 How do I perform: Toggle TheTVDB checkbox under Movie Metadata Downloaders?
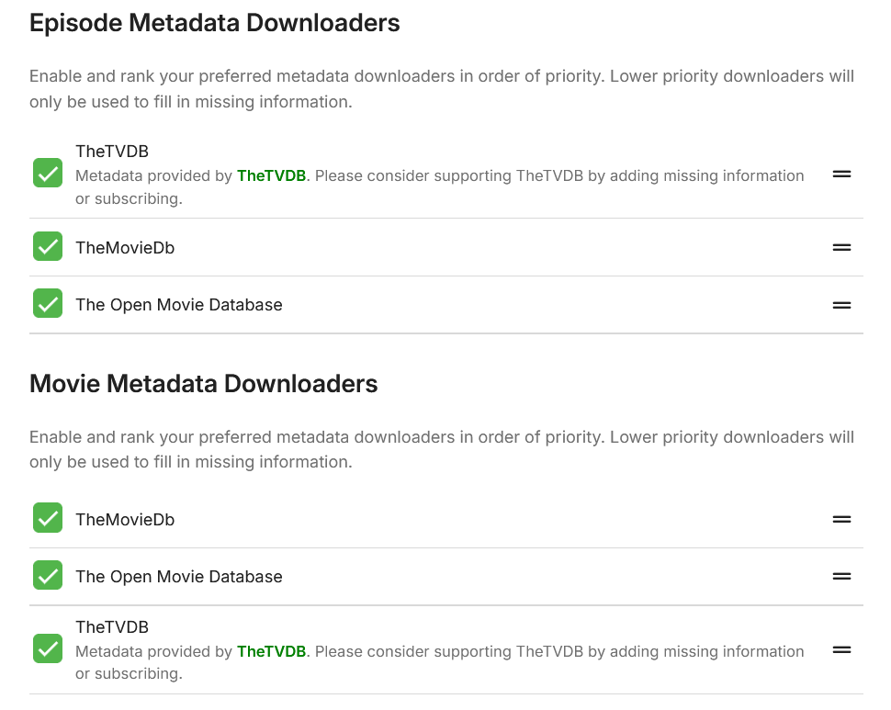pos(48,648)
